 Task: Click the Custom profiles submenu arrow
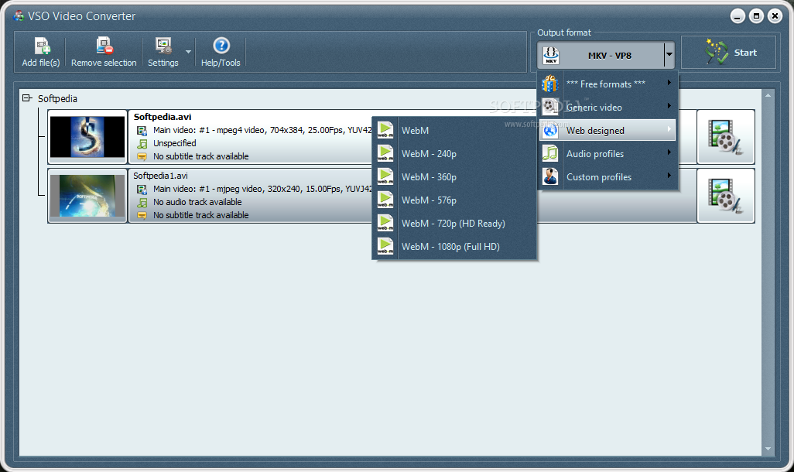point(669,176)
